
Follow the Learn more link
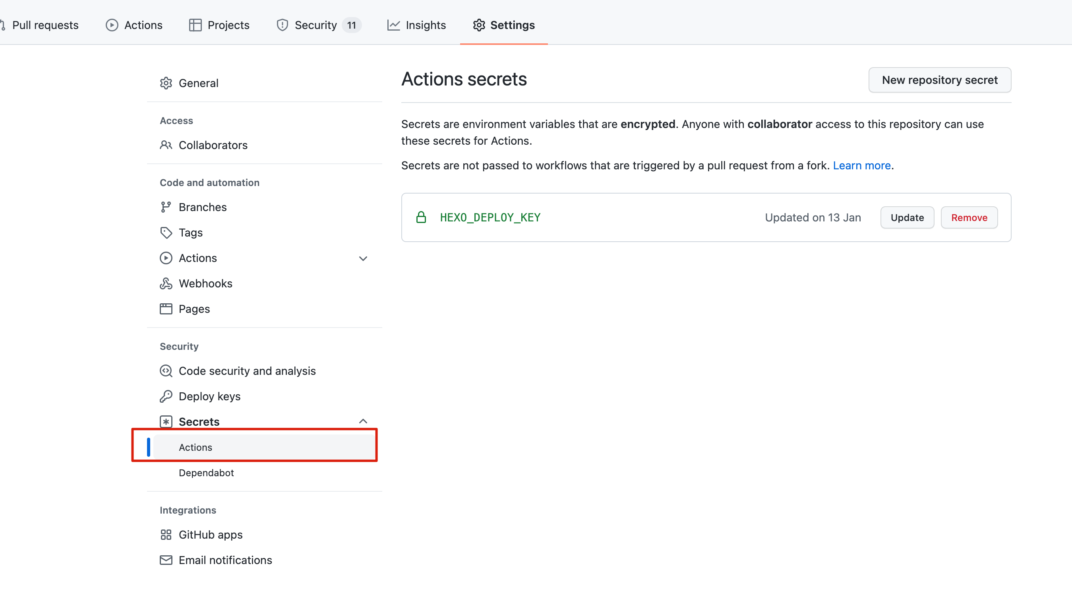pyautogui.click(x=861, y=166)
